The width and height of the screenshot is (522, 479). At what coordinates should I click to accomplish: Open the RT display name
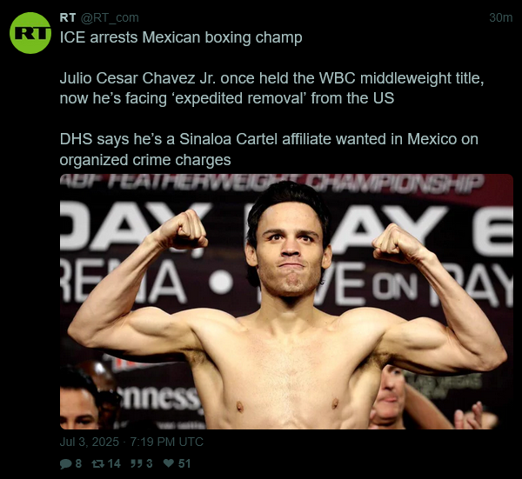point(68,17)
